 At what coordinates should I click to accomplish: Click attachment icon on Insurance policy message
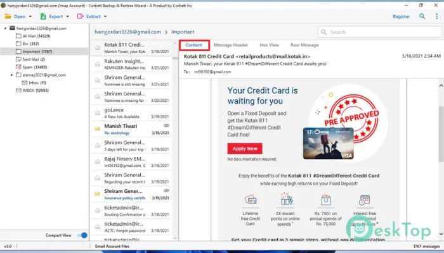coord(166,191)
